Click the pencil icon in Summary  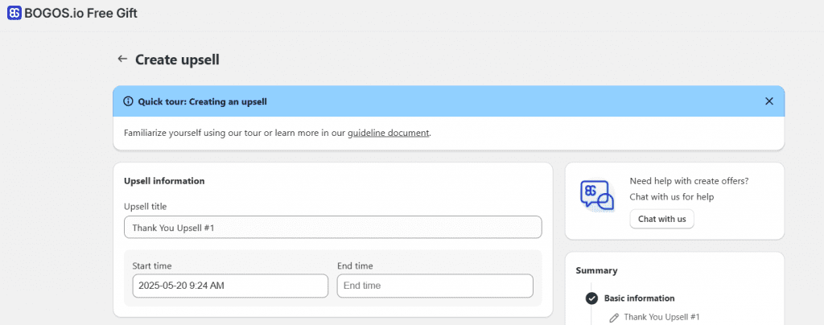coord(614,318)
